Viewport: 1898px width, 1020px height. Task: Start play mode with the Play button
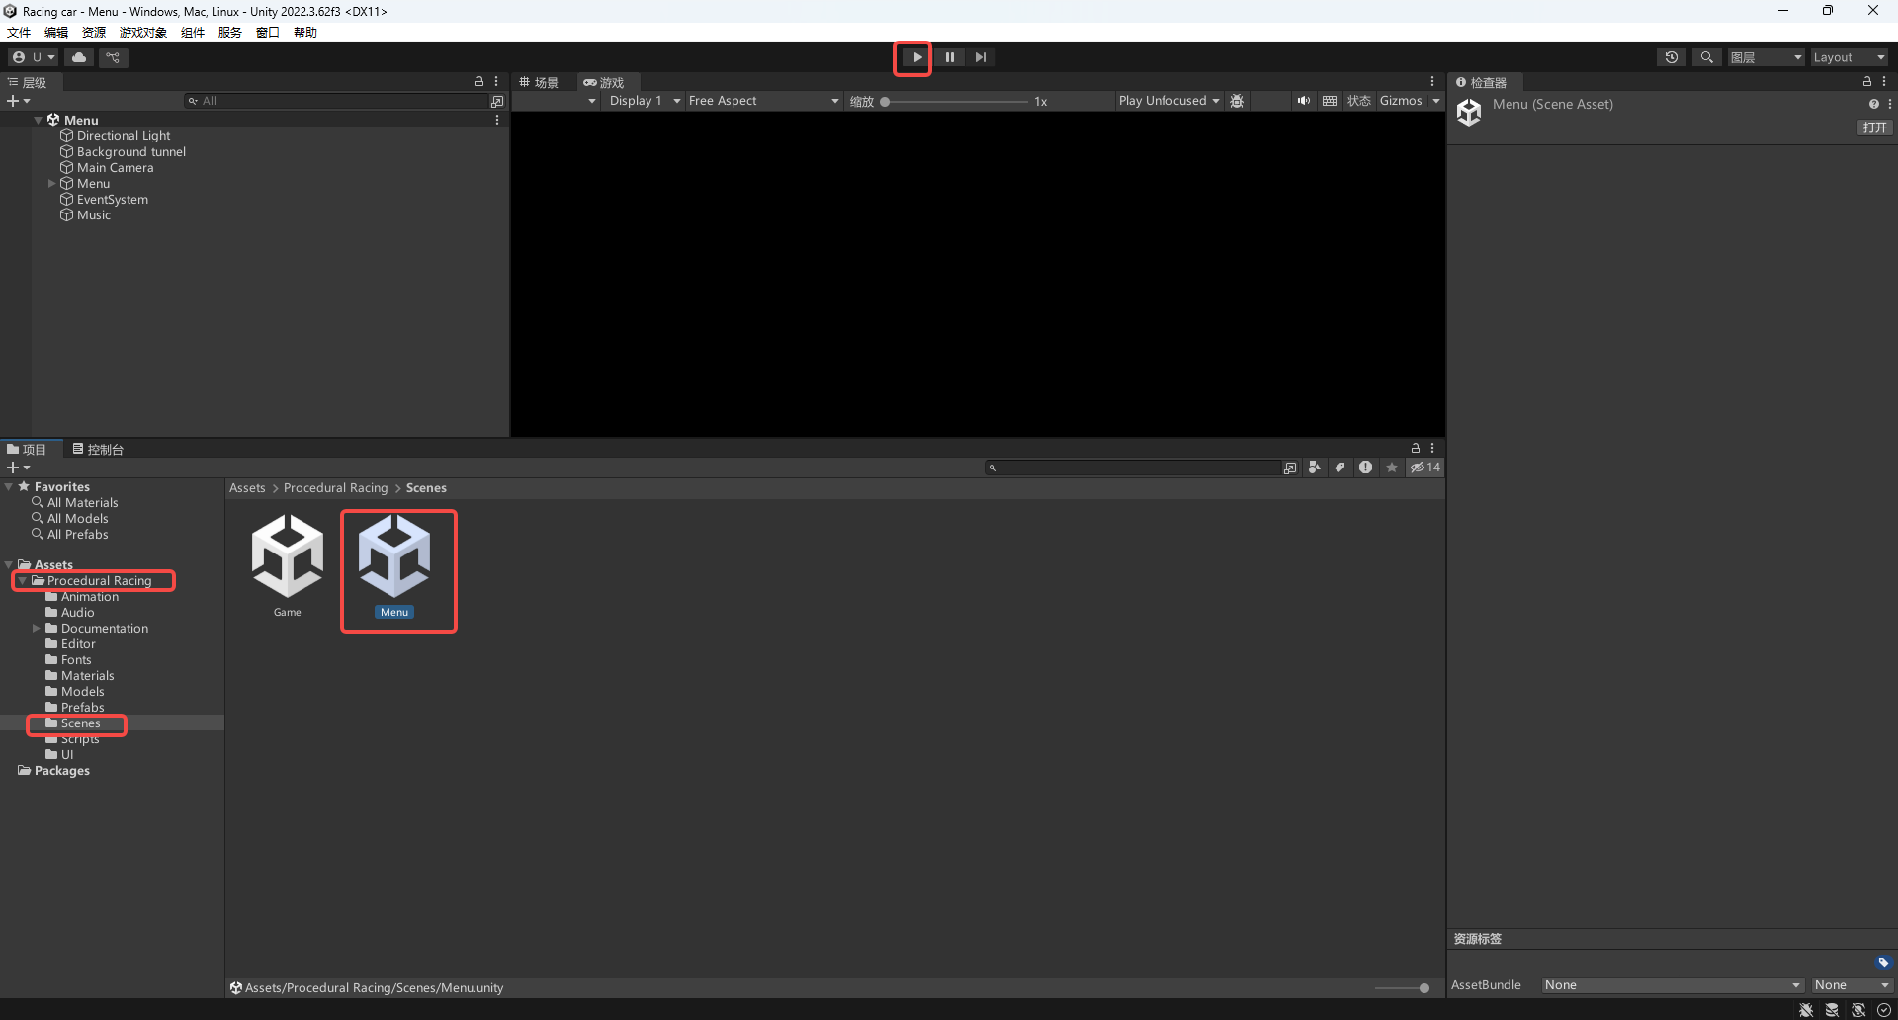pyautogui.click(x=916, y=57)
